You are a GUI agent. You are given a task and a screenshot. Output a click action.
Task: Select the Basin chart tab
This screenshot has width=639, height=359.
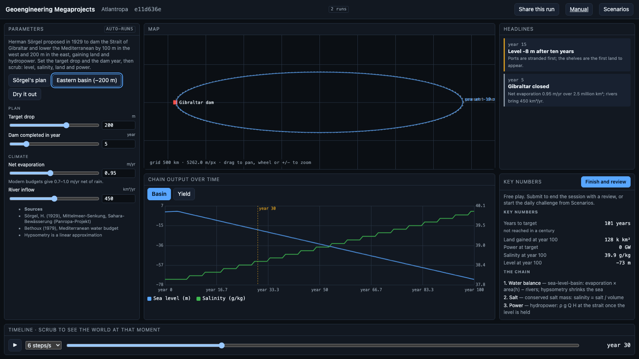pyautogui.click(x=159, y=194)
